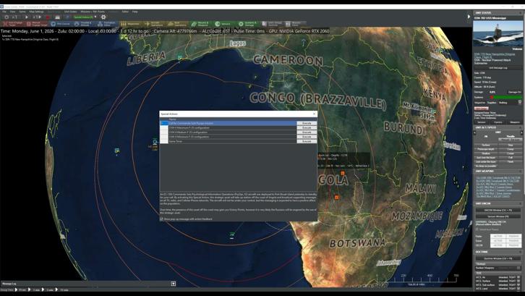Open the Unit Message Log button
Viewport: 525px width, 296px height.
point(498,68)
